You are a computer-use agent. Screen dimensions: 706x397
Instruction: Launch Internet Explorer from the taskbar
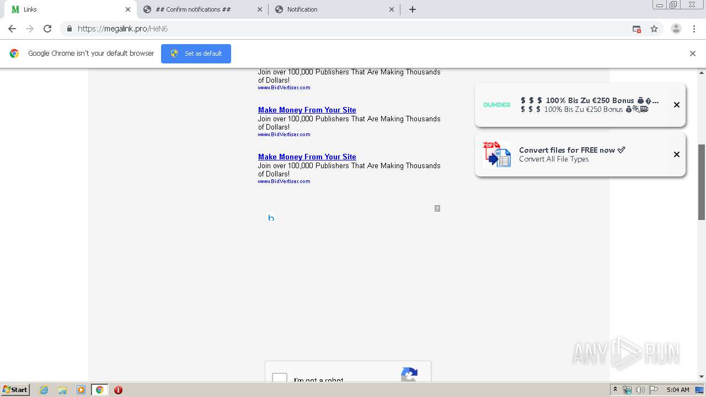tap(44, 390)
